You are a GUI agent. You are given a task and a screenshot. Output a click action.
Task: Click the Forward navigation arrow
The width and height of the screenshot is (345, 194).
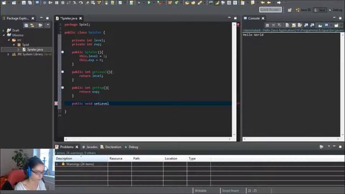pos(279,3)
